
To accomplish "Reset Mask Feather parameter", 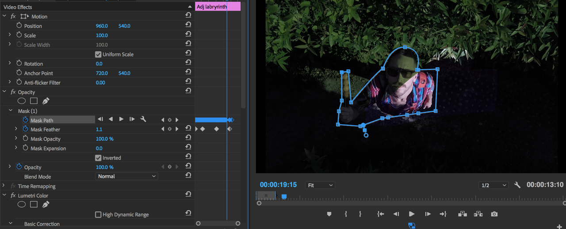I will [x=188, y=129].
